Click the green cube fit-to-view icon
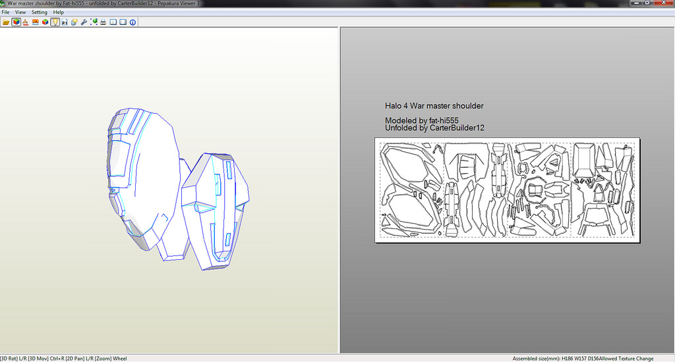675x362 pixels. [94, 22]
